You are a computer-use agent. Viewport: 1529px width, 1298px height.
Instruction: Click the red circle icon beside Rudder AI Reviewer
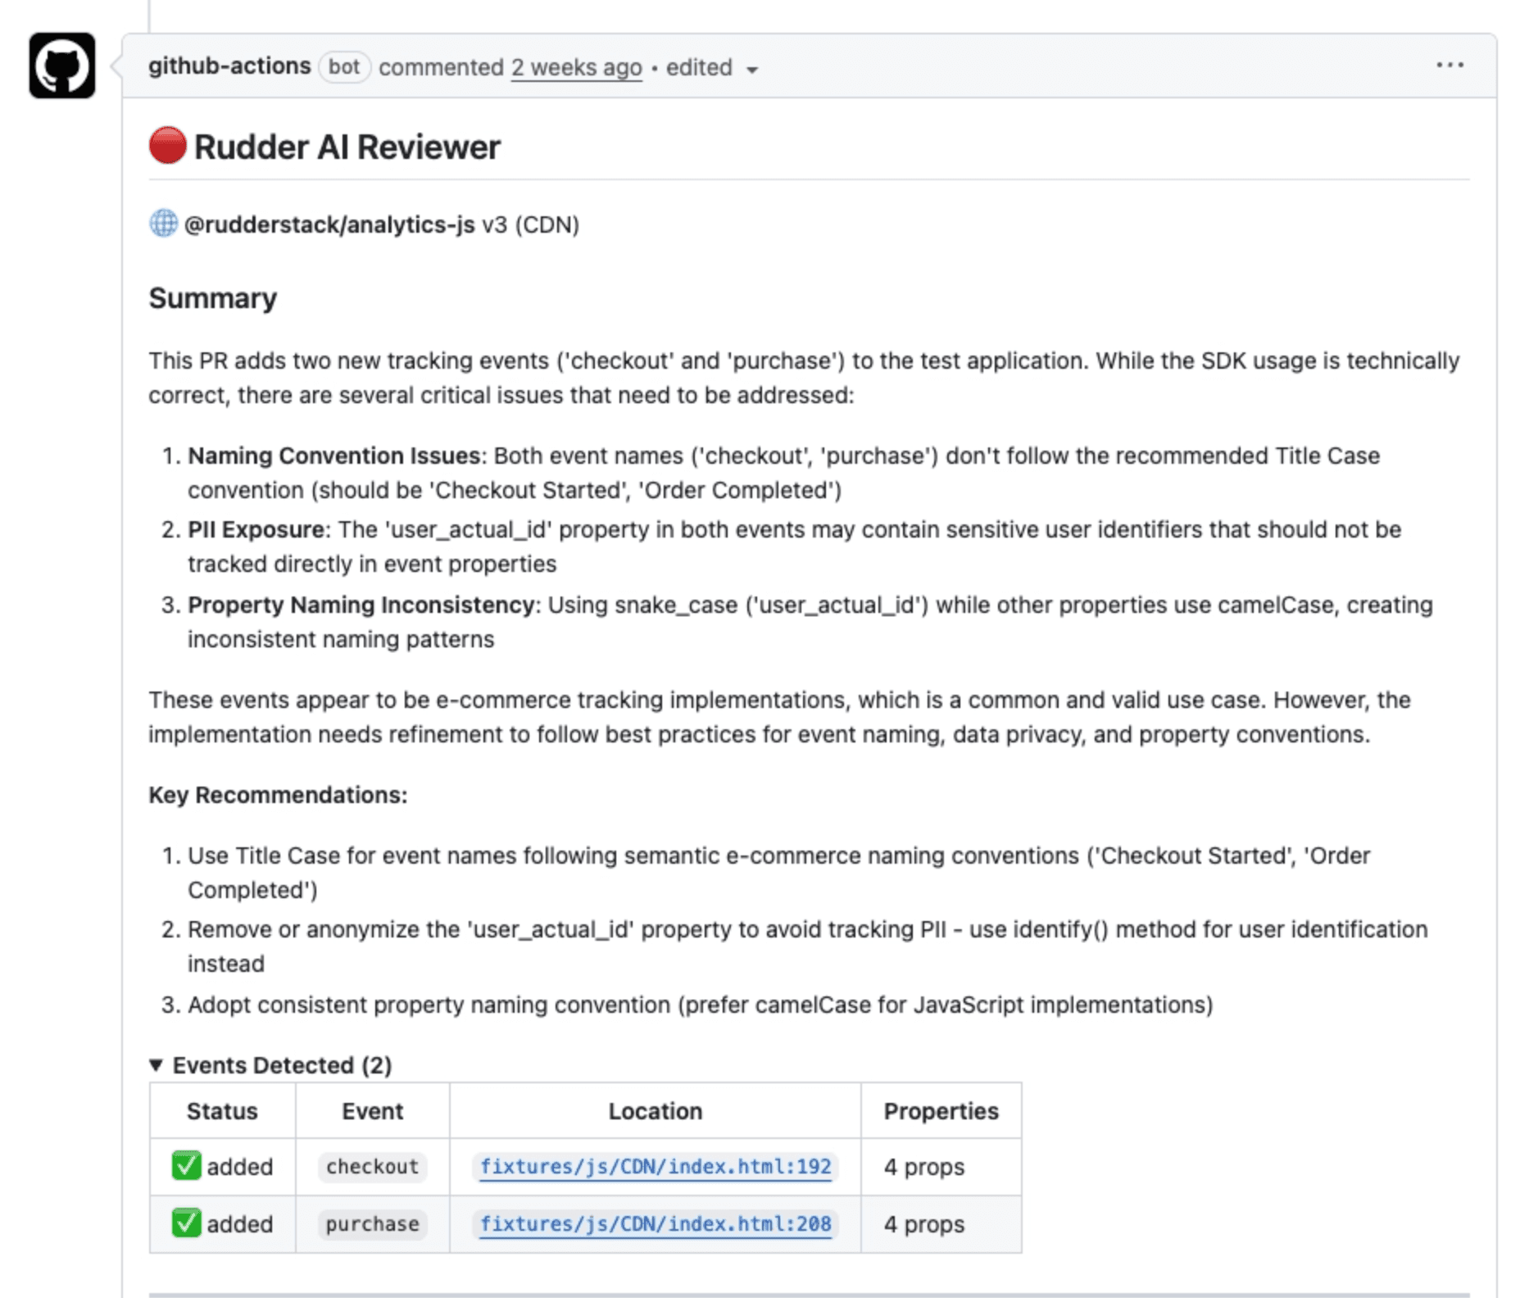167,146
